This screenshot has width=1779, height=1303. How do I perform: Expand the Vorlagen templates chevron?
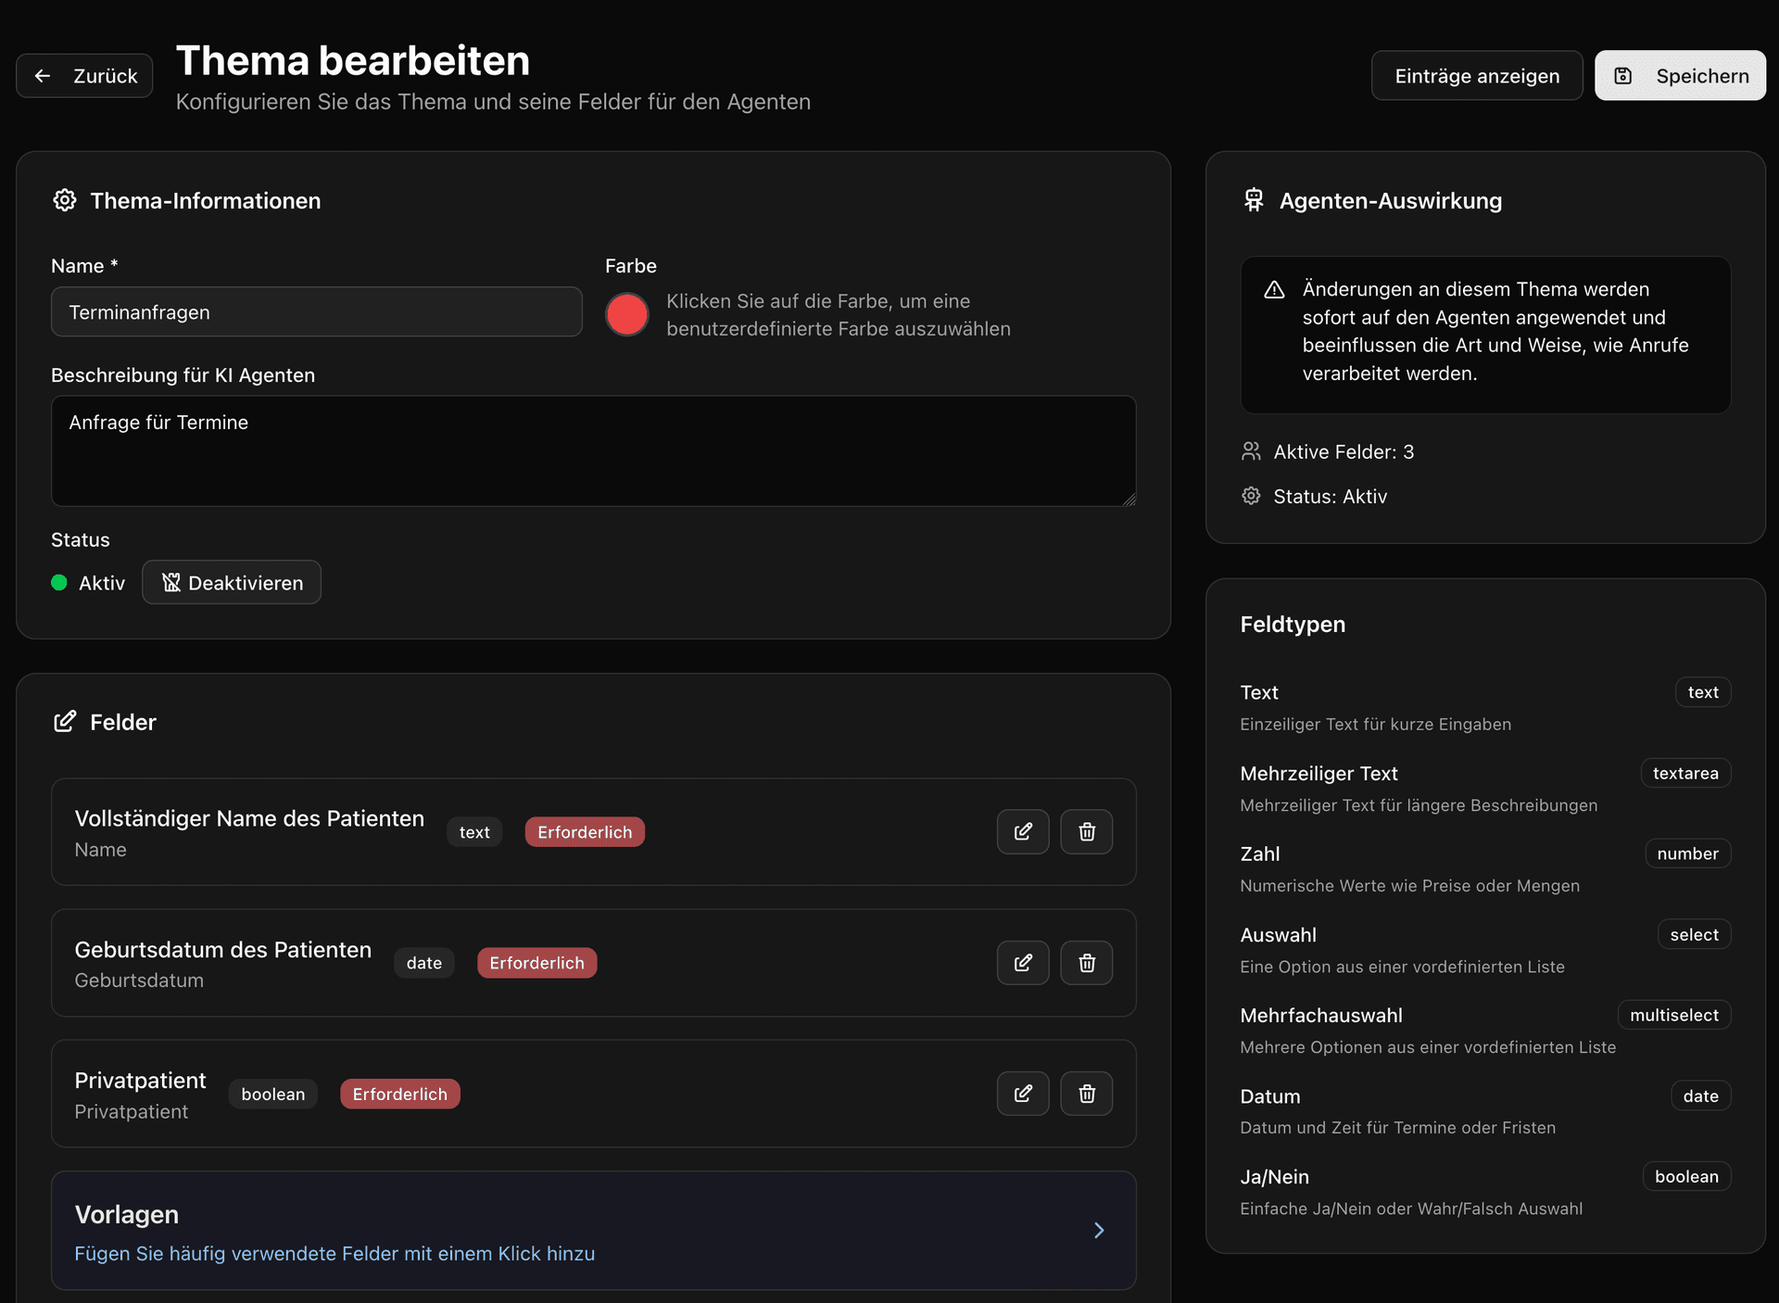(x=1099, y=1230)
